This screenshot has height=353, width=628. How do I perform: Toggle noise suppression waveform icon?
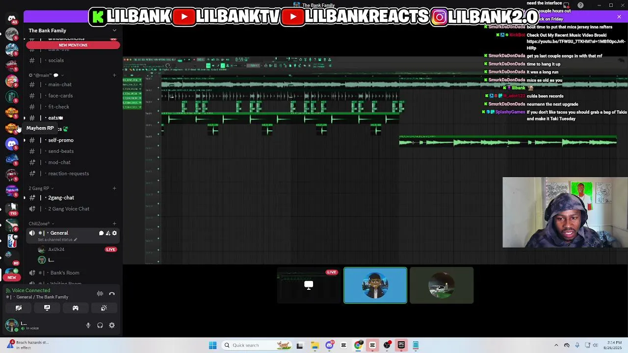tap(100, 294)
